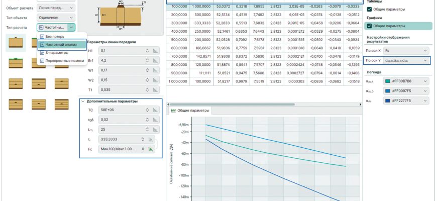Open color picker for #FF00B7B8 legend
Screen dimensions: 437x201
click(x=405, y=81)
